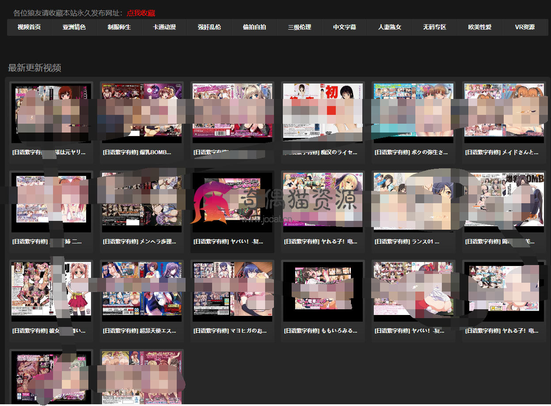Switch to the 中文字幕 section
The image size is (551, 406).
[345, 27]
